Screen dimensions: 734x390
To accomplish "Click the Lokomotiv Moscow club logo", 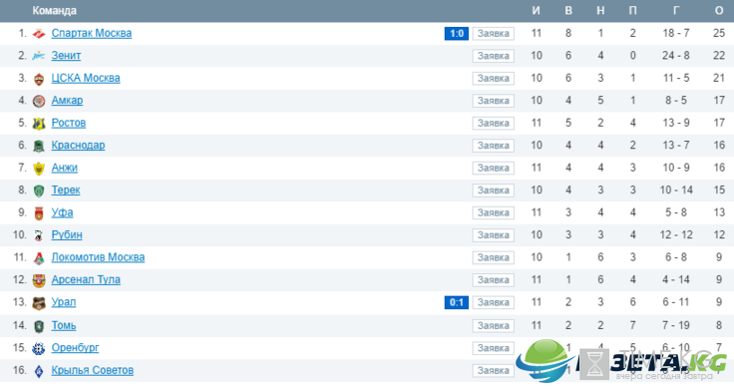I will coord(39,258).
